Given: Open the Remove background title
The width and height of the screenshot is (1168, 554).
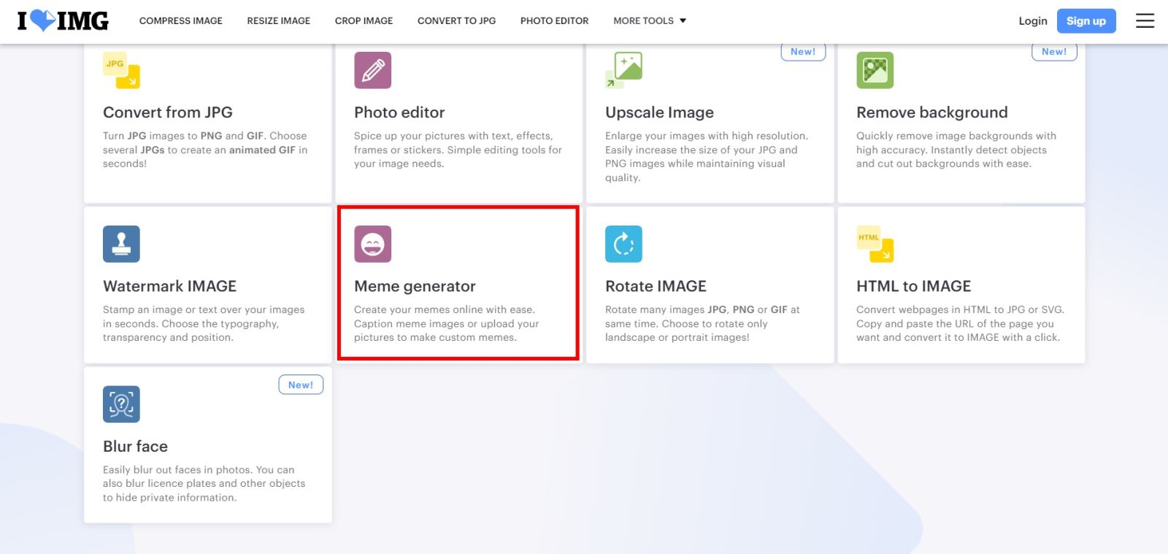Looking at the screenshot, I should point(932,112).
